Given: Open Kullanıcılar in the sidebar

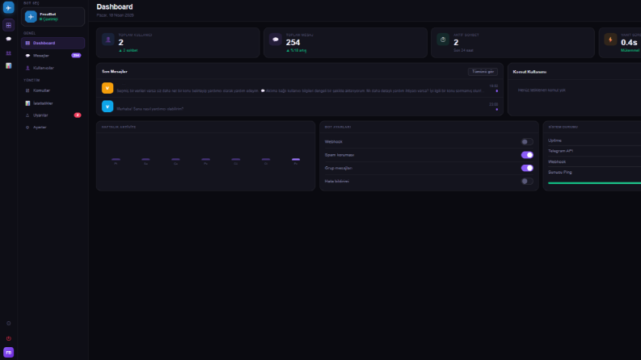Looking at the screenshot, I should [x=53, y=68].
